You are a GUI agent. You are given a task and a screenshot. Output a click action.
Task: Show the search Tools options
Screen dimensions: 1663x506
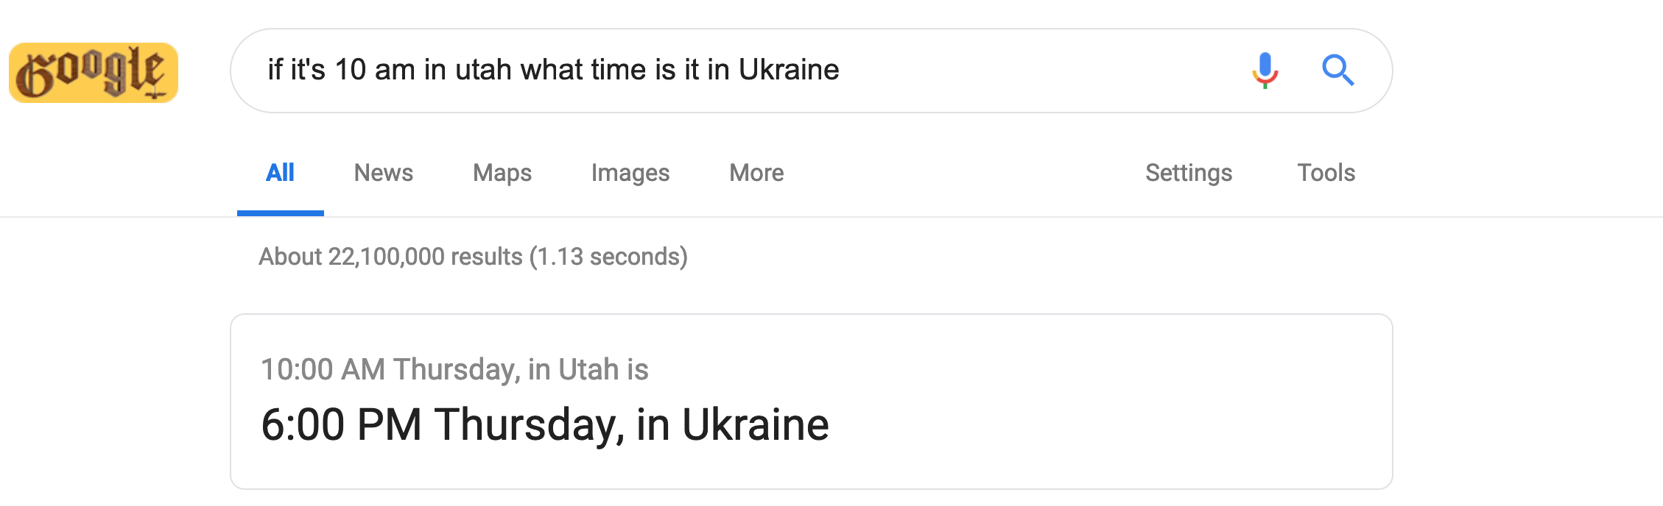tap(1326, 173)
